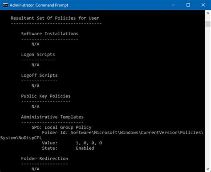
Task: Click the 'Enabled' state value
Action: click(x=85, y=148)
